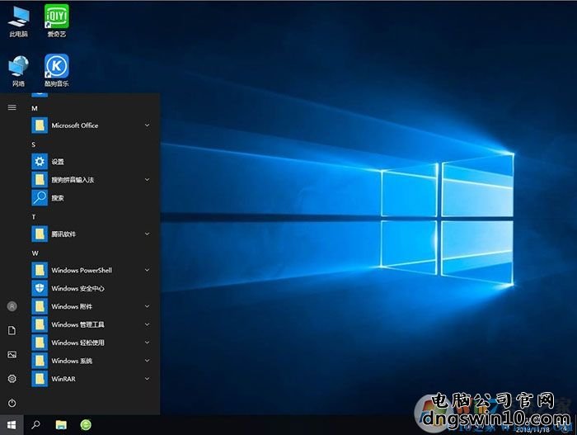Open the green browser icon on taskbar

(86, 425)
